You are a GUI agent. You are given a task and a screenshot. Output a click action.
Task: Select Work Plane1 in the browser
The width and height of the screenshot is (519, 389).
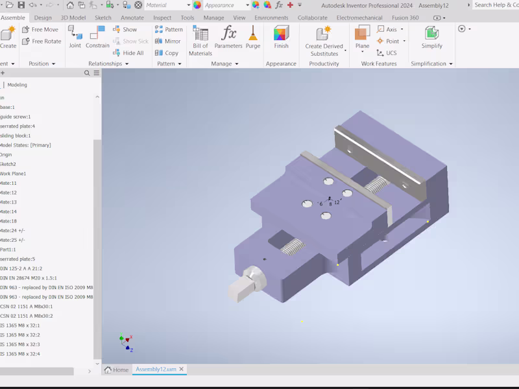tap(13, 174)
